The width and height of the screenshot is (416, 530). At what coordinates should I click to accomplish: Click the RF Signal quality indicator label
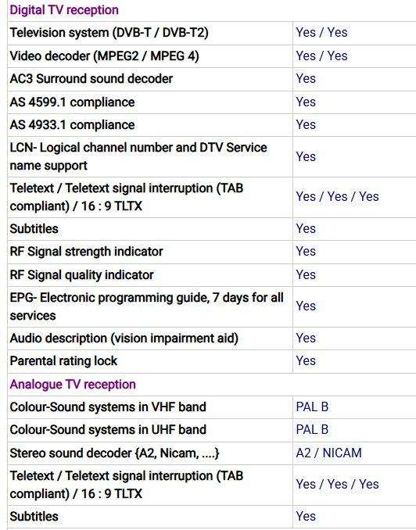click(81, 275)
